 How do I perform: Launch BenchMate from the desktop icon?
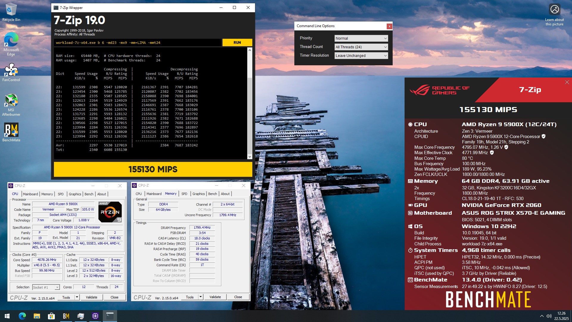point(11,132)
